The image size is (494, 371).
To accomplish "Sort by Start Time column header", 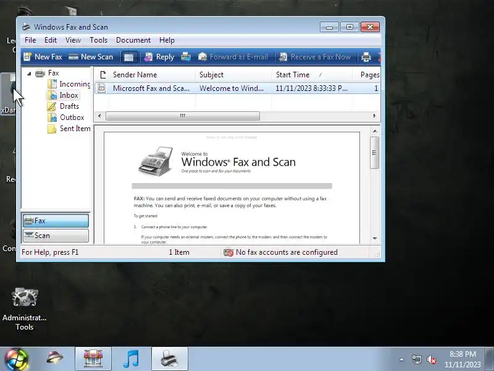I will tap(312, 75).
